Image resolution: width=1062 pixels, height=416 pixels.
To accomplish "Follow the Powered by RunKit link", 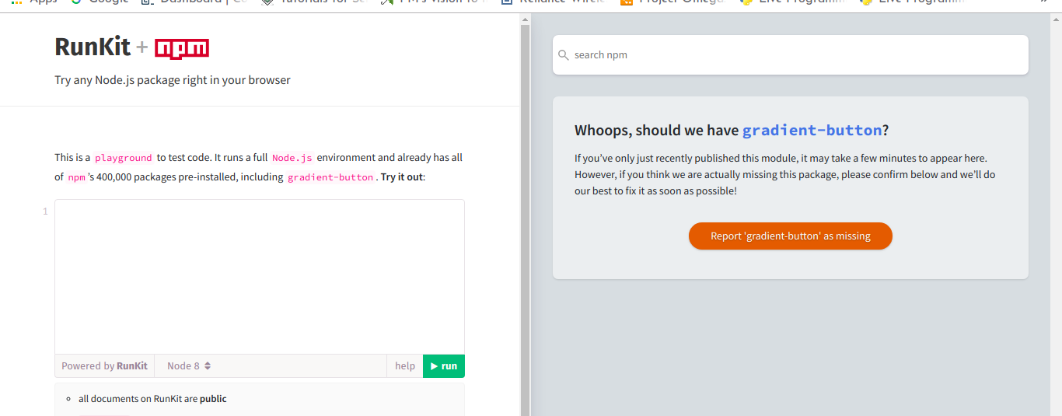I will pos(104,366).
